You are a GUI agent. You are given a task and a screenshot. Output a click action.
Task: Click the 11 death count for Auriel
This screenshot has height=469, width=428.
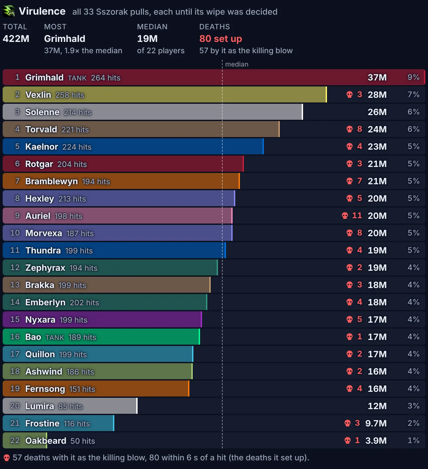point(357,216)
